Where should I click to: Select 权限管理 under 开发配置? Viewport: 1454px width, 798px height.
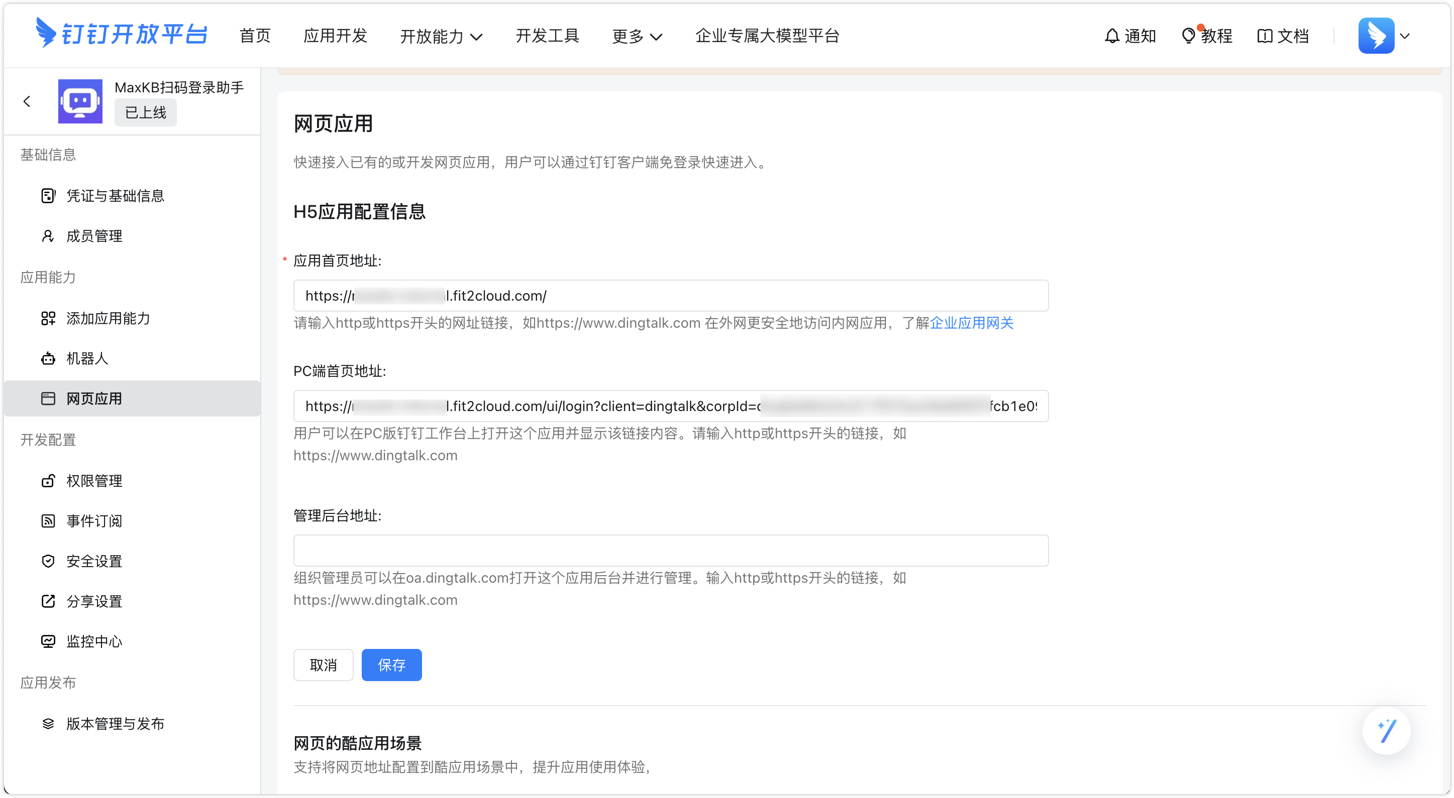click(93, 480)
